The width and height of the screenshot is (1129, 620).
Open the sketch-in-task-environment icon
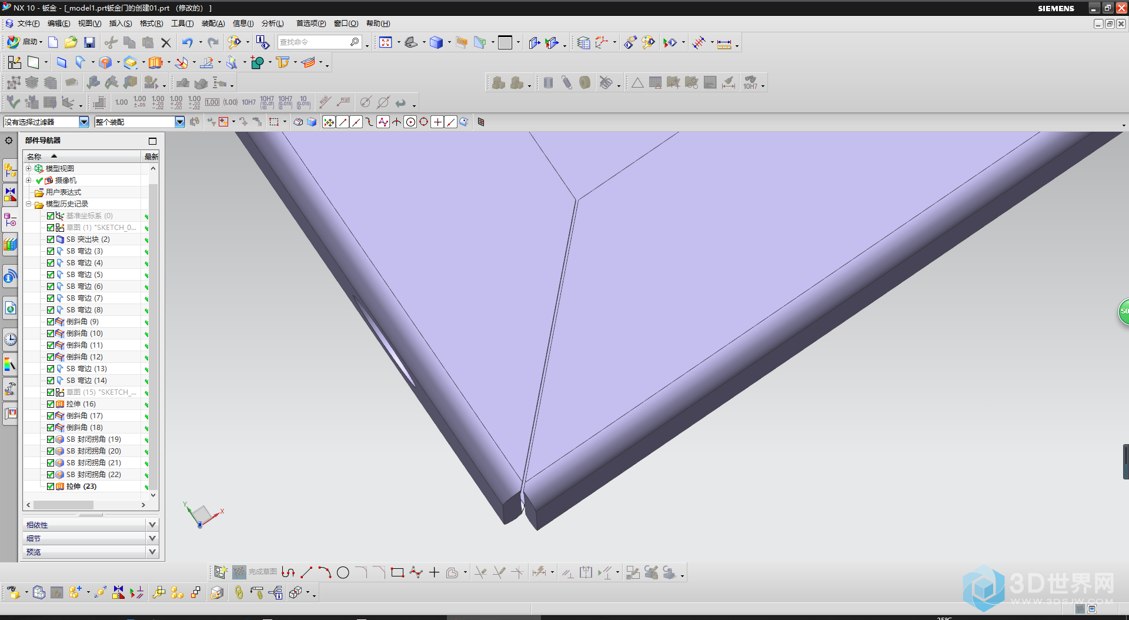pos(14,62)
